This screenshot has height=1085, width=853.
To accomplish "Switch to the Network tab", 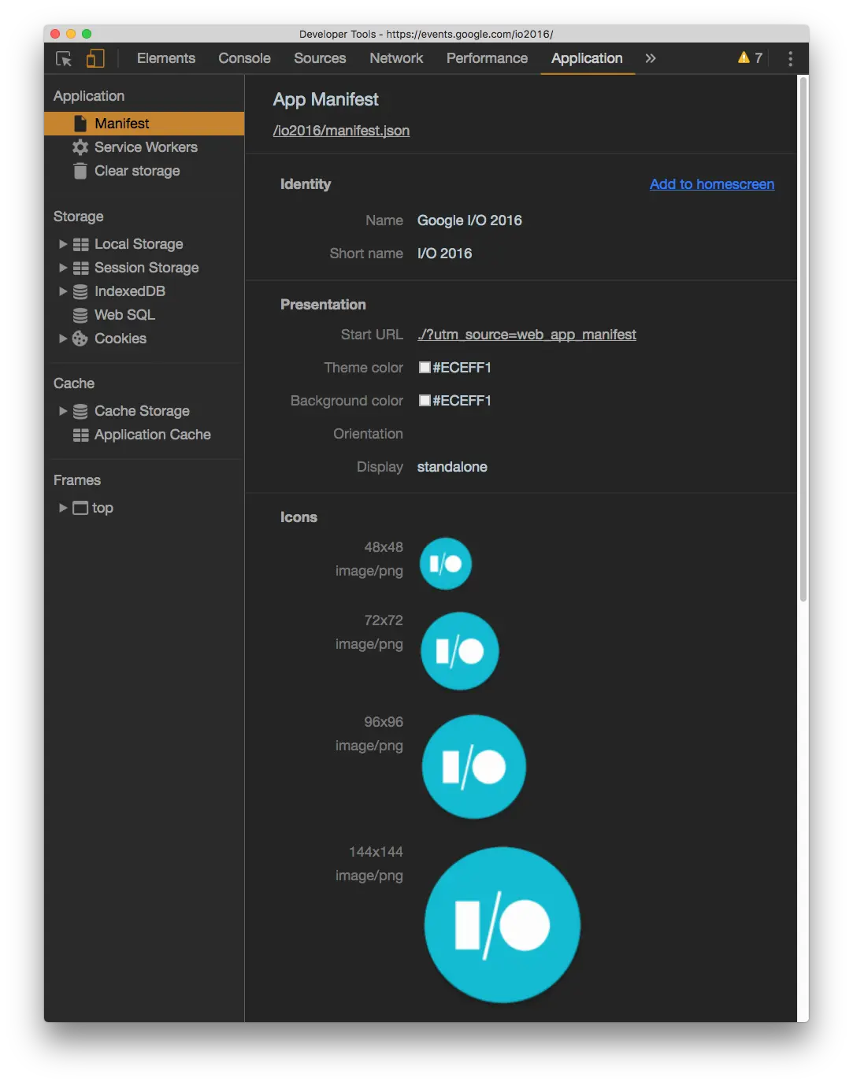I will pos(396,58).
